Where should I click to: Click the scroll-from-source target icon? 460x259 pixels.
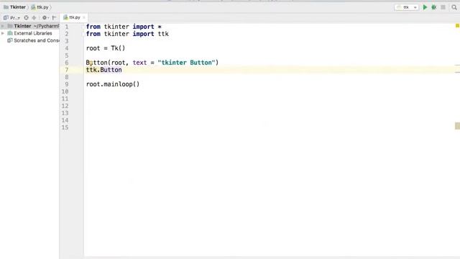point(26,17)
